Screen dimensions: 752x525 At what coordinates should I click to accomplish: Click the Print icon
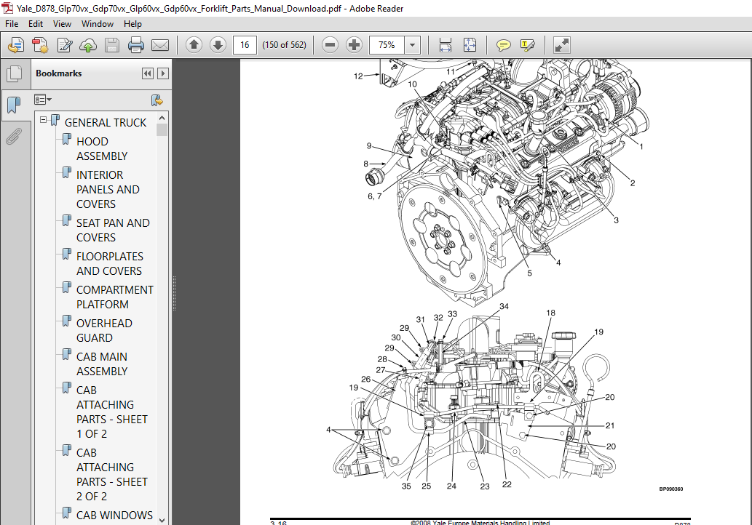click(136, 45)
